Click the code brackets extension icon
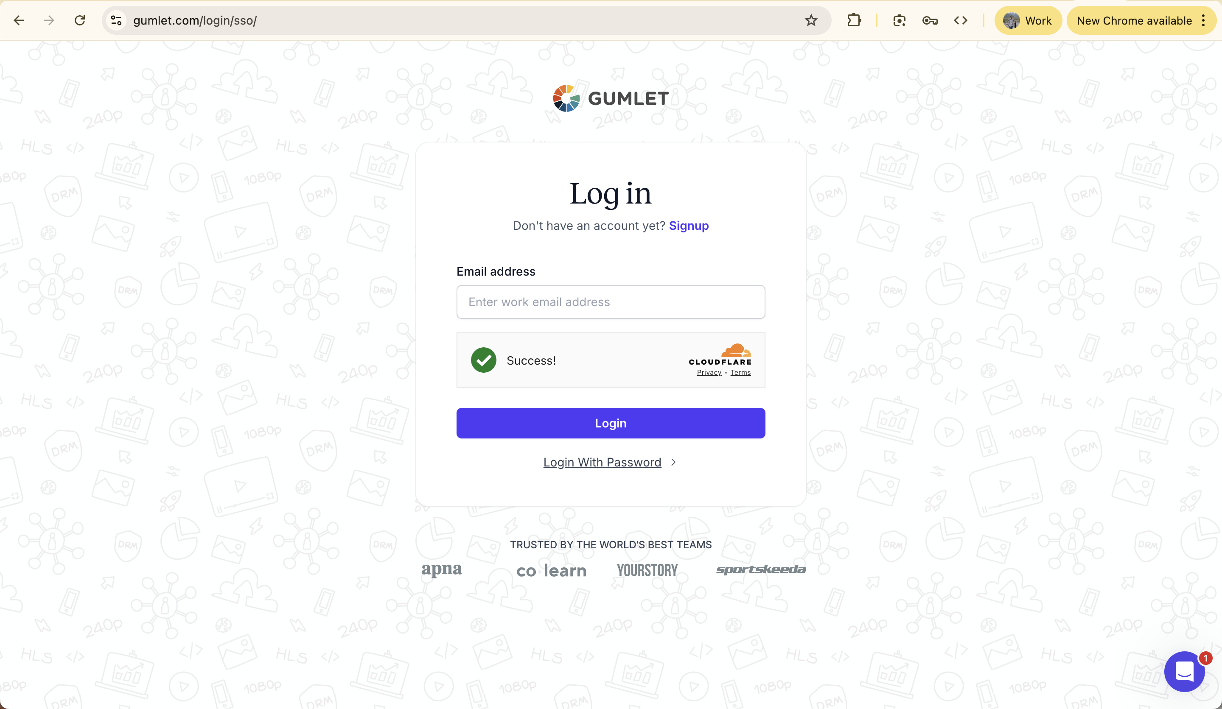Image resolution: width=1222 pixels, height=709 pixels. (960, 20)
